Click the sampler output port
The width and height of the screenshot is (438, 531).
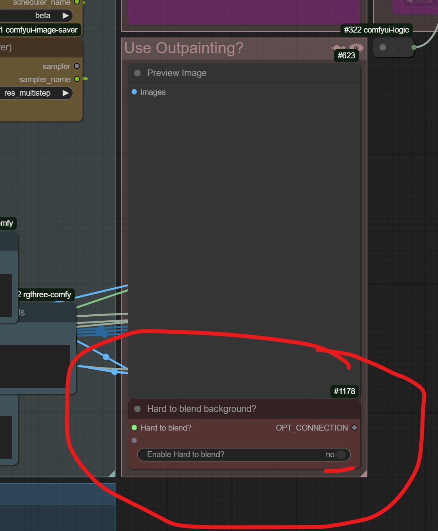pyautogui.click(x=77, y=66)
